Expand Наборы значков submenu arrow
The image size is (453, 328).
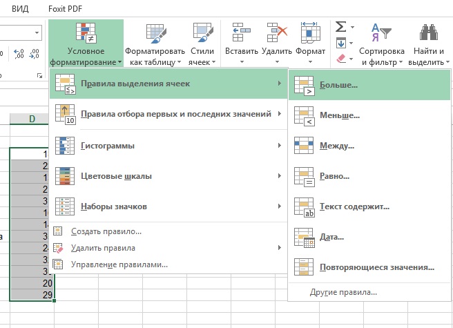point(280,206)
